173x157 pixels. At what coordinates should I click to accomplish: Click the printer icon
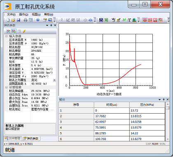[x=26, y=20]
